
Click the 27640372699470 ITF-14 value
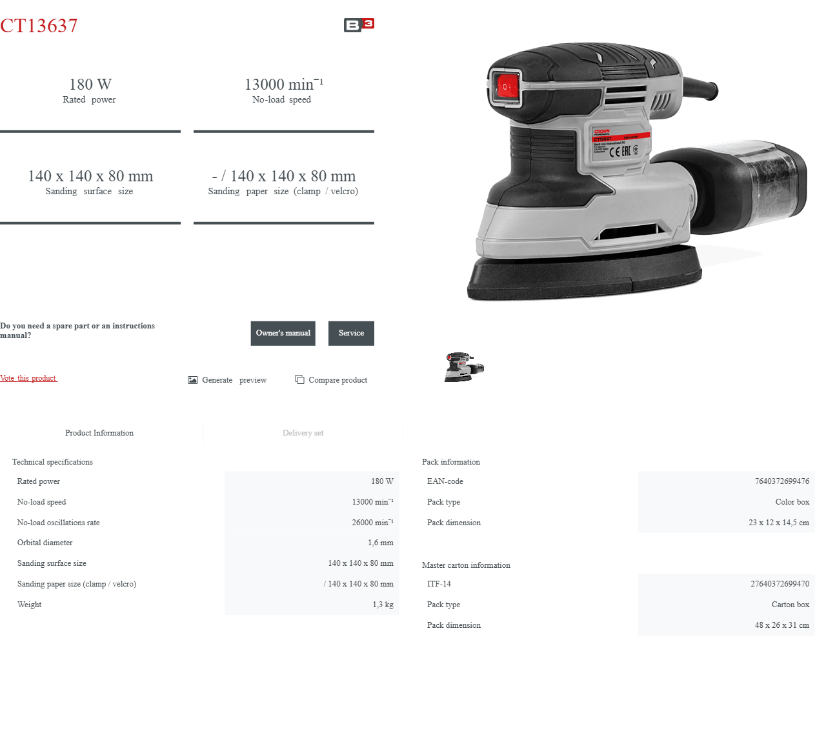(780, 584)
